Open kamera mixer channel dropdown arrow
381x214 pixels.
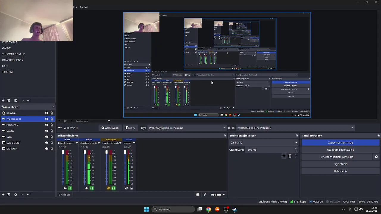pyautogui.click(x=134, y=143)
